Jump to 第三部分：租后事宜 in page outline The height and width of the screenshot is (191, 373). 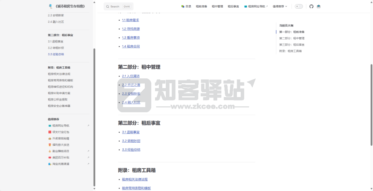(x=291, y=45)
